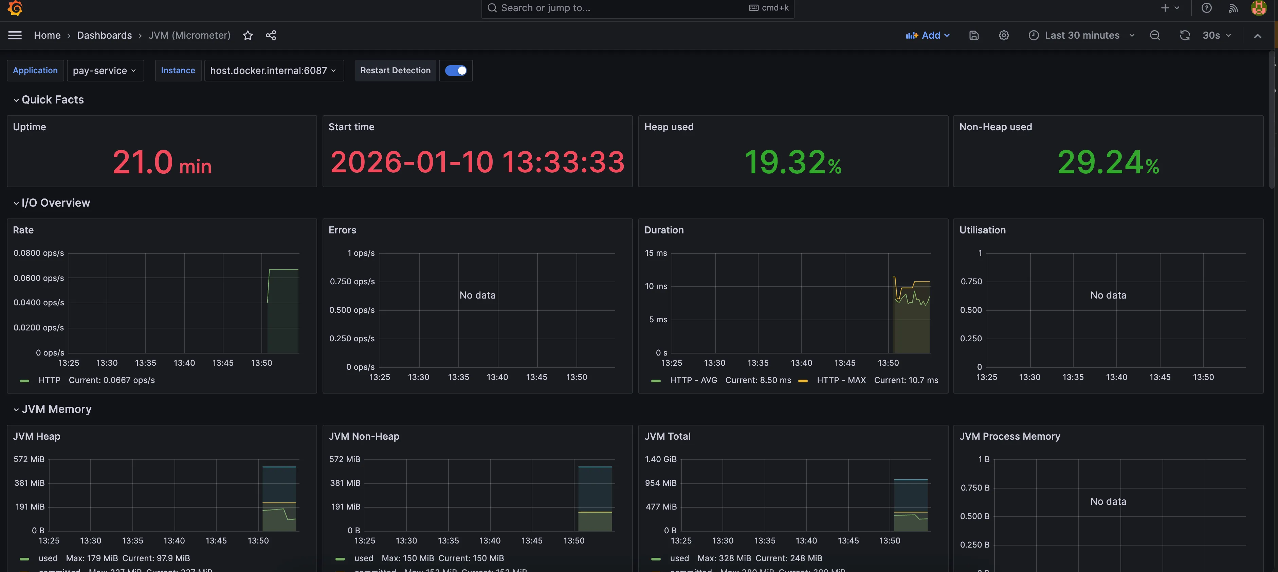Image resolution: width=1278 pixels, height=572 pixels.
Task: Star the JVM (Micrometer) dashboard
Action: pos(248,35)
